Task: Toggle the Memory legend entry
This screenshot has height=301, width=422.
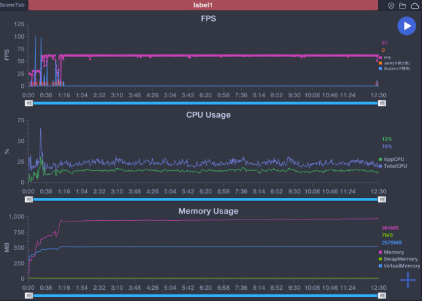Action: point(391,252)
